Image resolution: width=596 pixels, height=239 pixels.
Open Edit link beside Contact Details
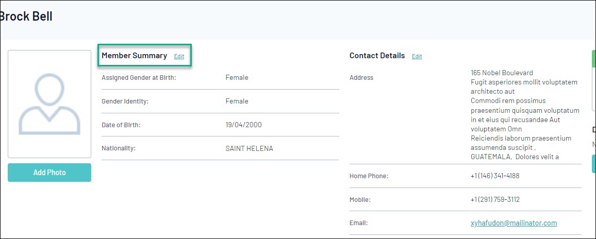417,57
